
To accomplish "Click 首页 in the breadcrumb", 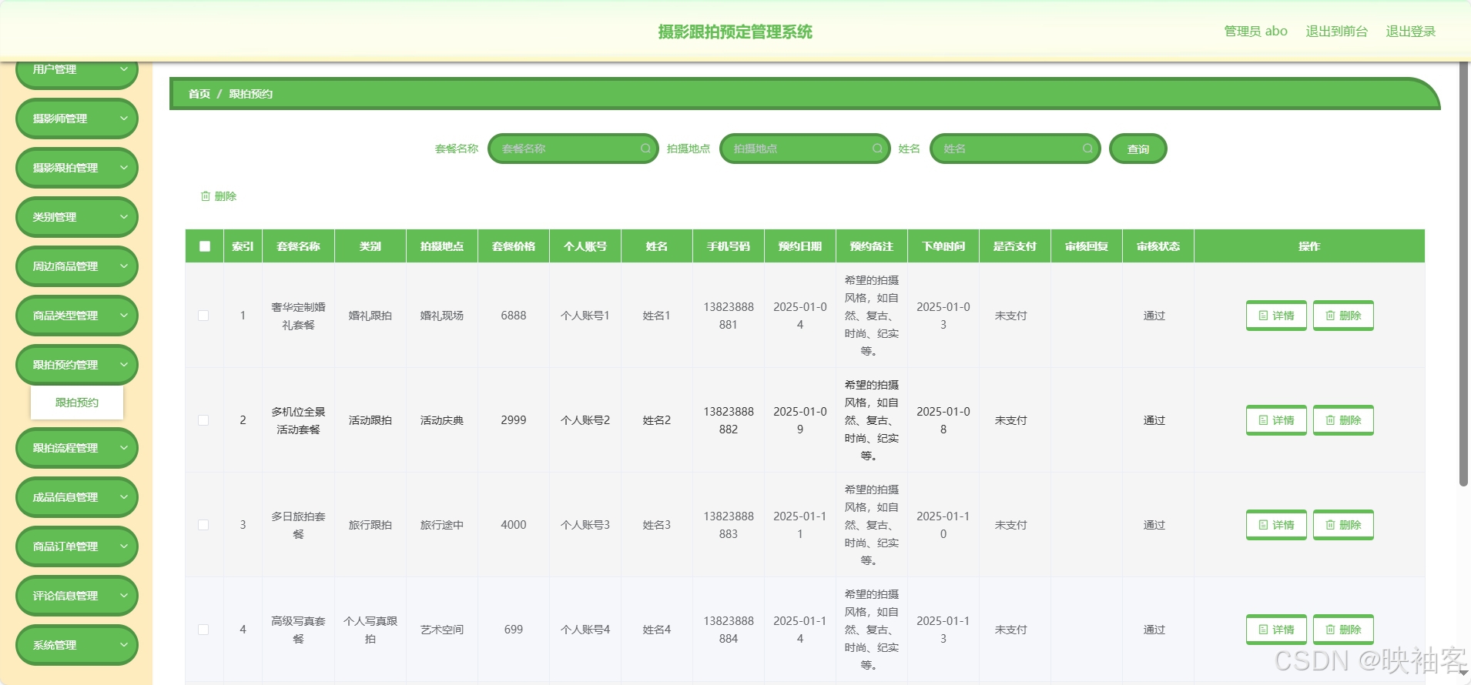I will coord(199,94).
